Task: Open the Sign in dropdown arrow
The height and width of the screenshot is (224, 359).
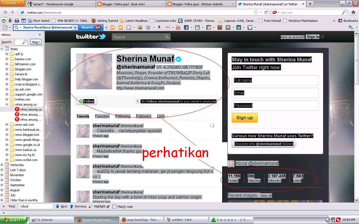Action: pos(323,37)
